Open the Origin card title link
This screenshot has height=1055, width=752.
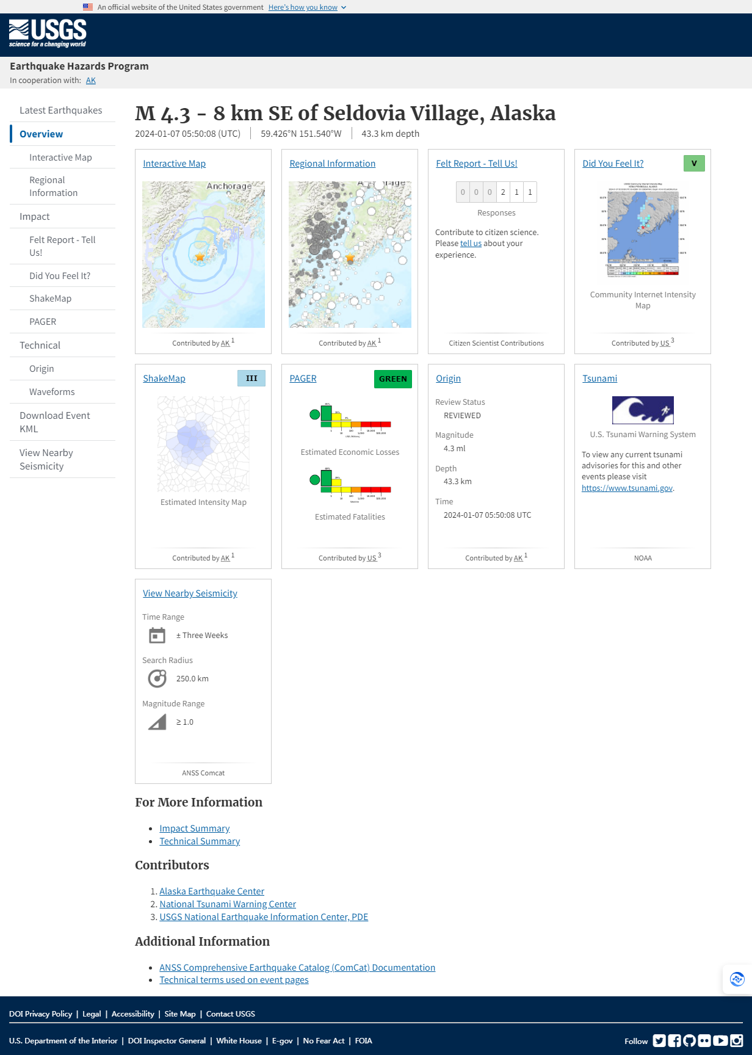[449, 379]
